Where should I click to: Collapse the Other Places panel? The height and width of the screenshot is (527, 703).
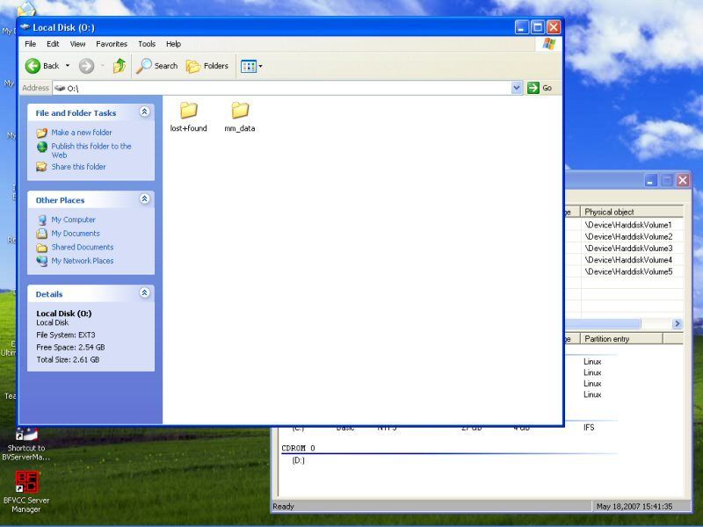[x=144, y=199]
